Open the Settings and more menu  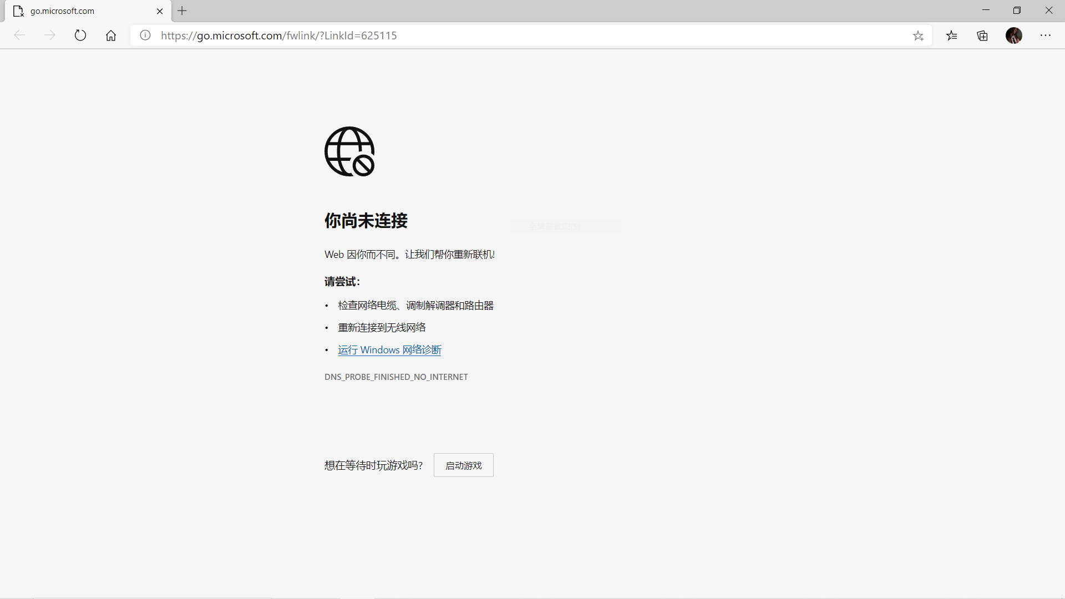[x=1046, y=35]
